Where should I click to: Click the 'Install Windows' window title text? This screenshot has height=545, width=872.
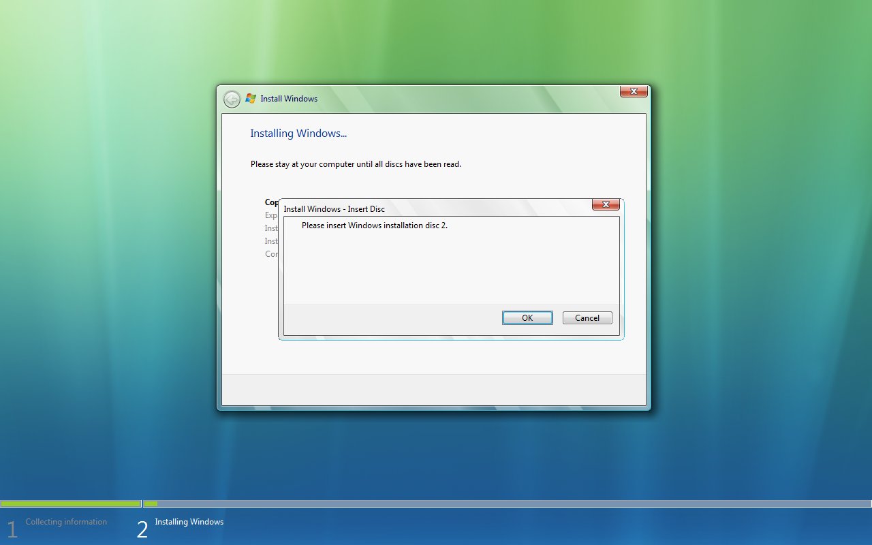(289, 99)
